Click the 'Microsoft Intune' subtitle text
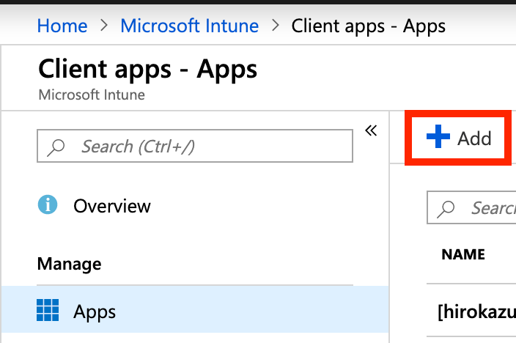The width and height of the screenshot is (516, 343). (x=92, y=95)
